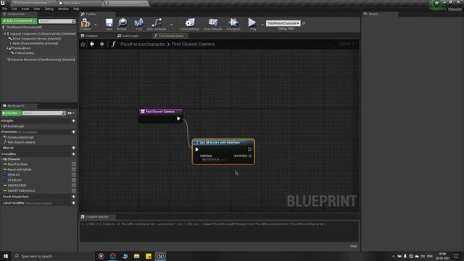The height and width of the screenshot is (261, 464).
Task: Click exec output pin on Get All Actors node
Action: tap(249, 149)
